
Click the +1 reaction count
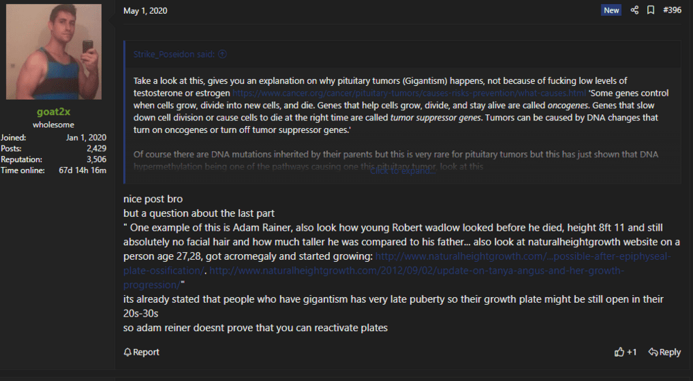tap(631, 352)
